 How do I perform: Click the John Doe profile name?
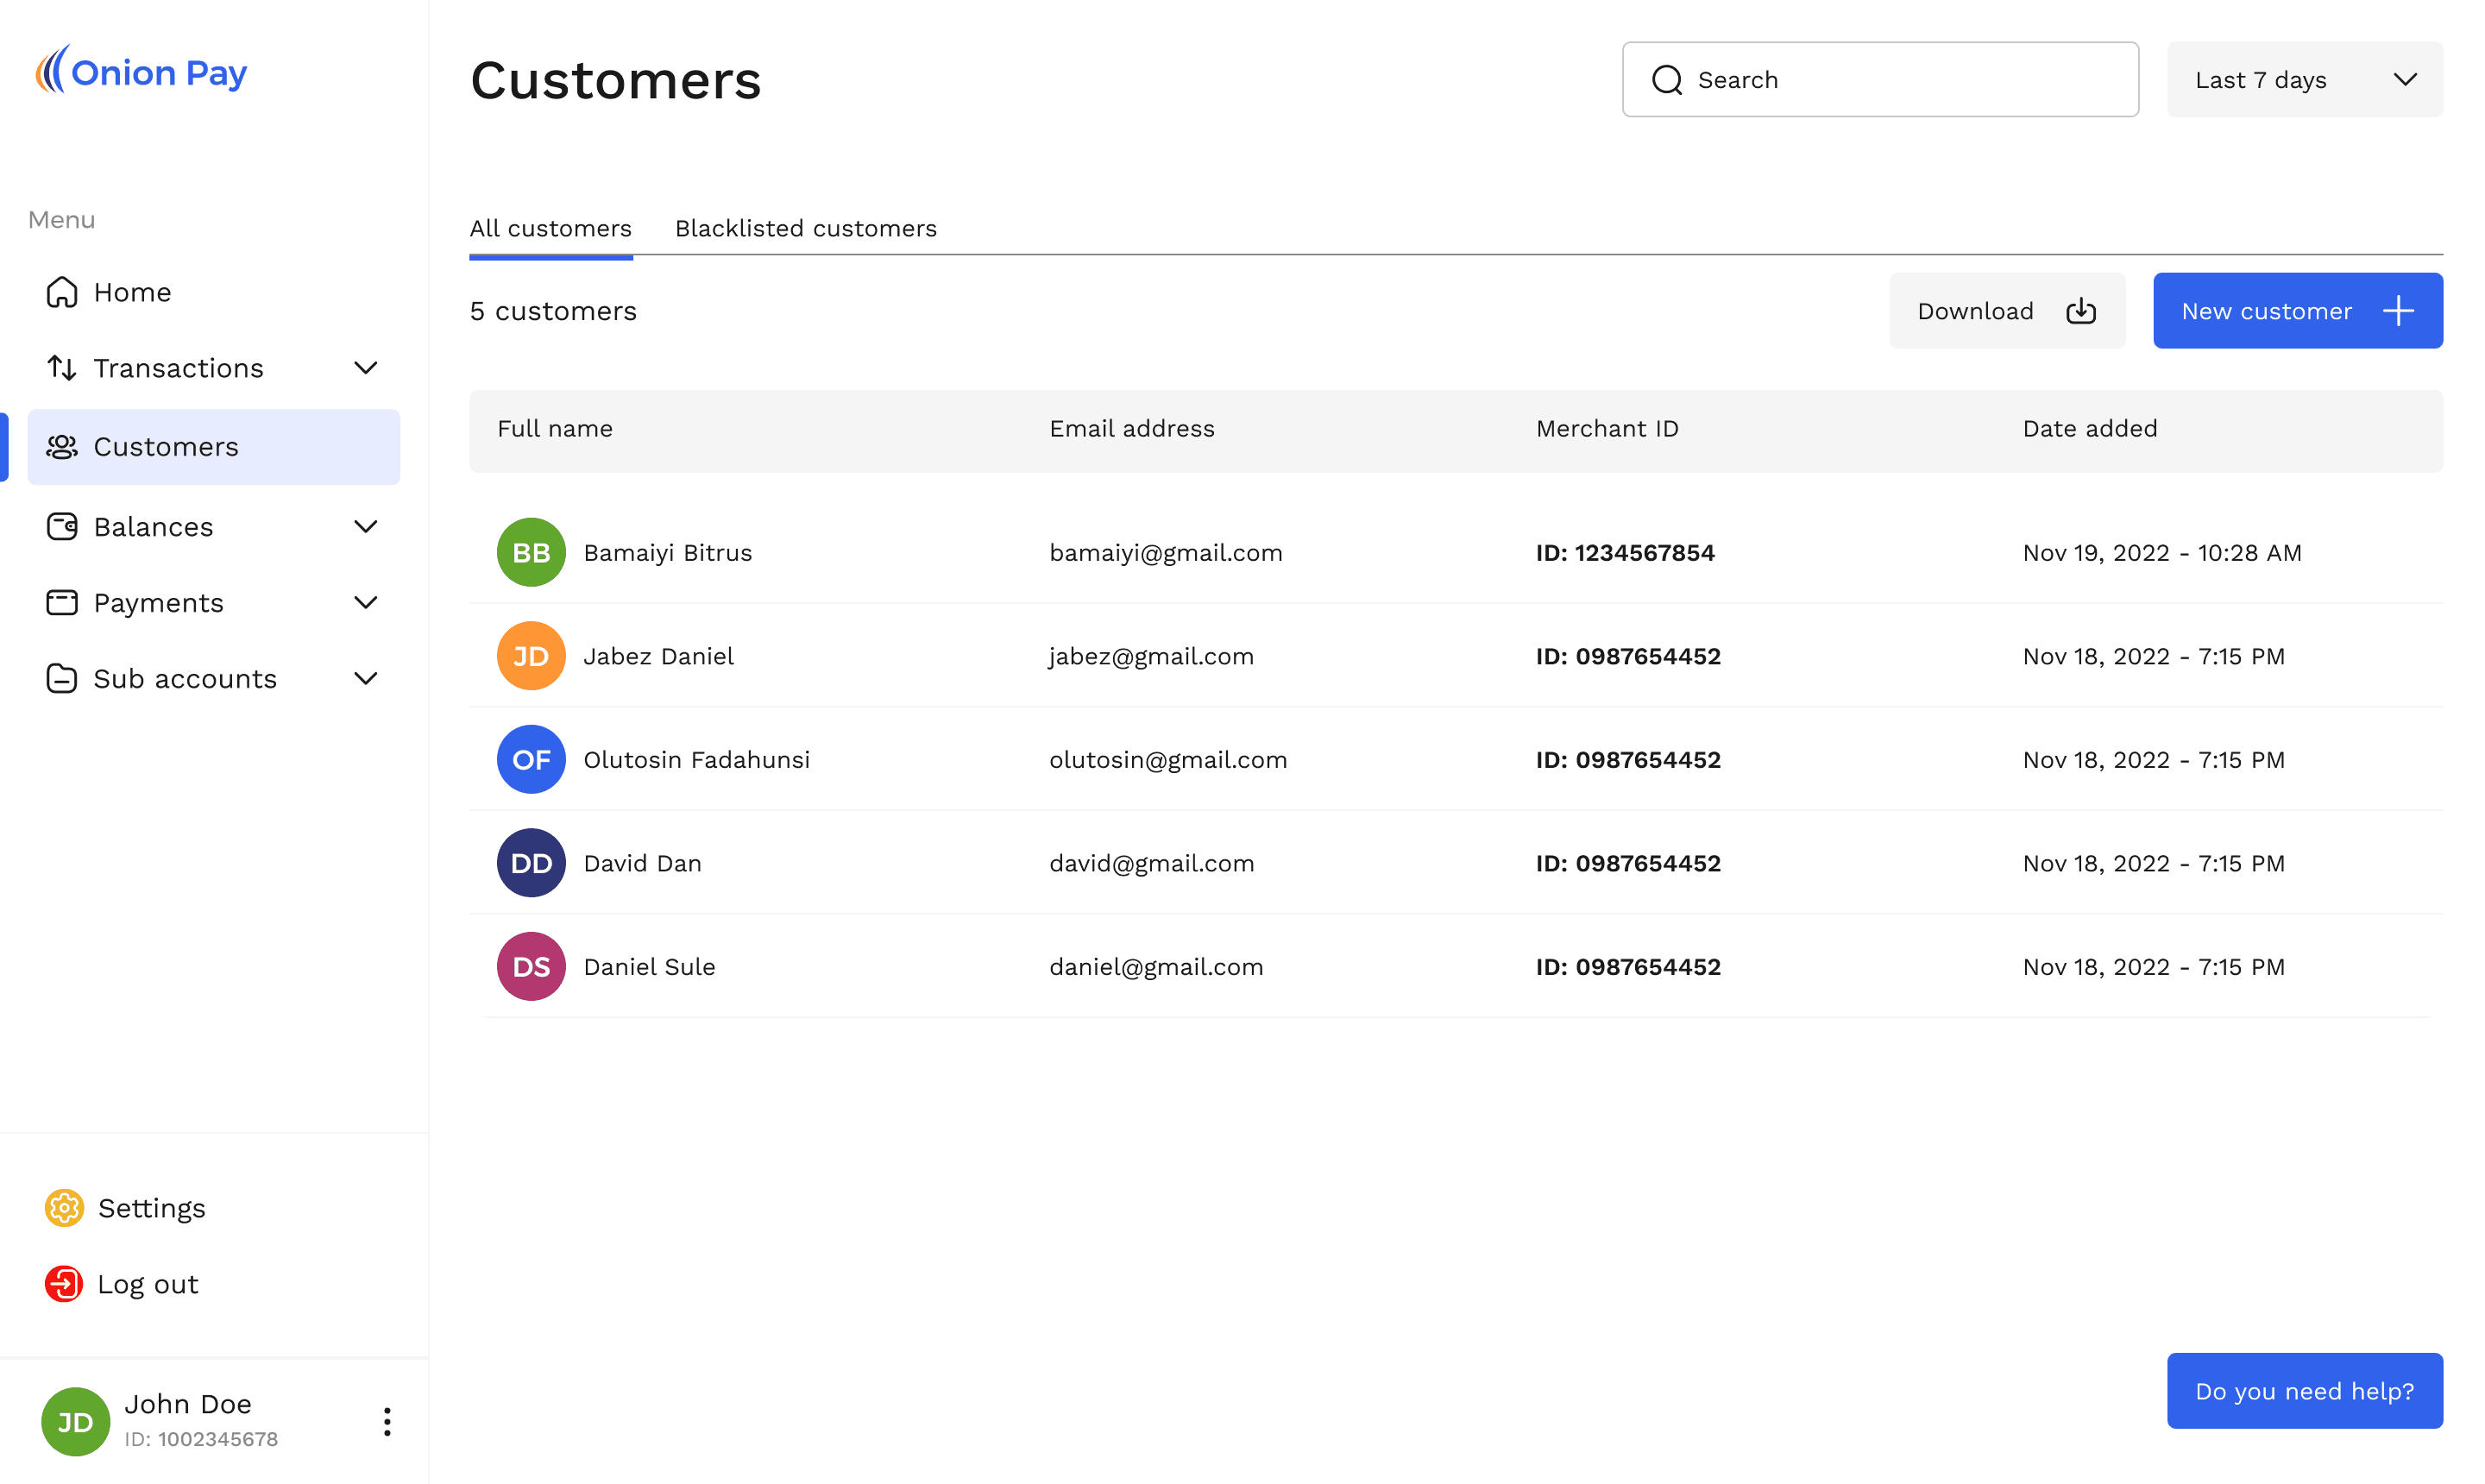point(188,1404)
